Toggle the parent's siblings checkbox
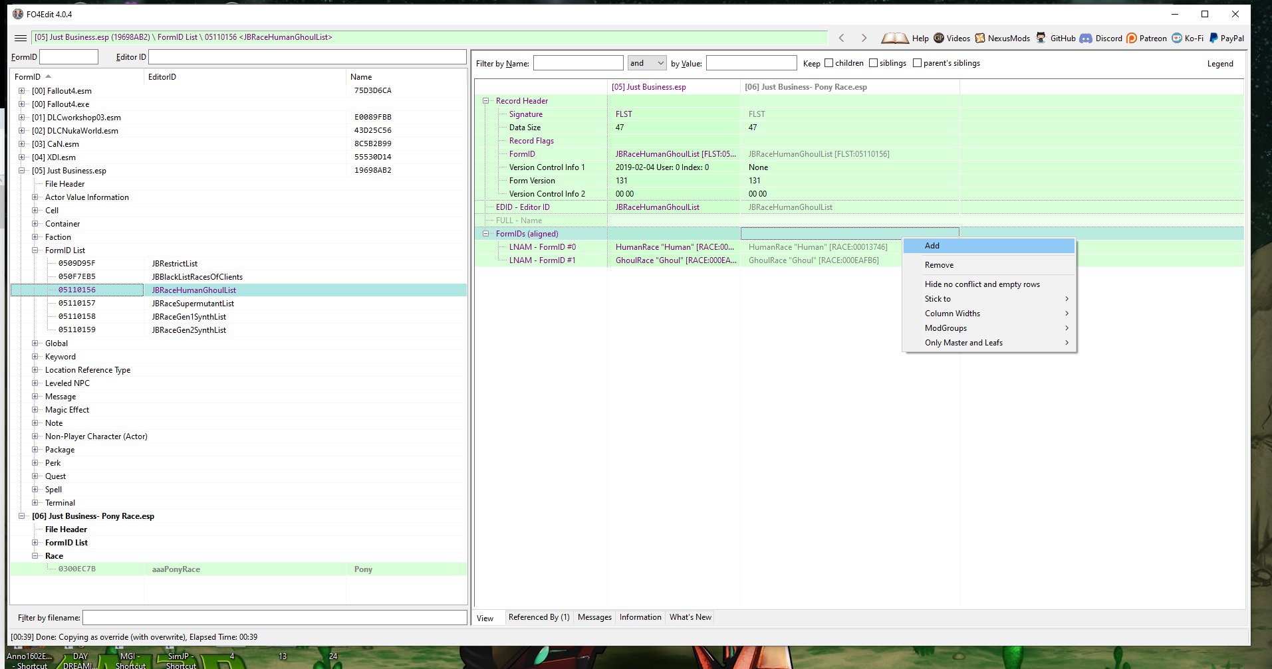 [x=917, y=63]
